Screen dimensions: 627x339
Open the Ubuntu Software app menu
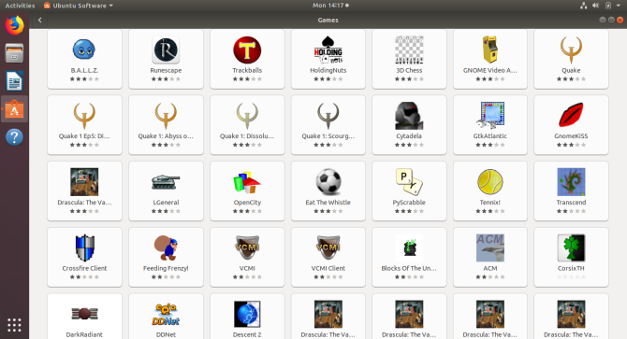(79, 6)
